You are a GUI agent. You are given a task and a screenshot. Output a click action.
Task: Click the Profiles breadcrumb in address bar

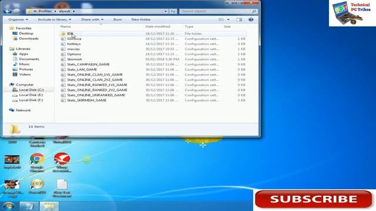(45, 11)
